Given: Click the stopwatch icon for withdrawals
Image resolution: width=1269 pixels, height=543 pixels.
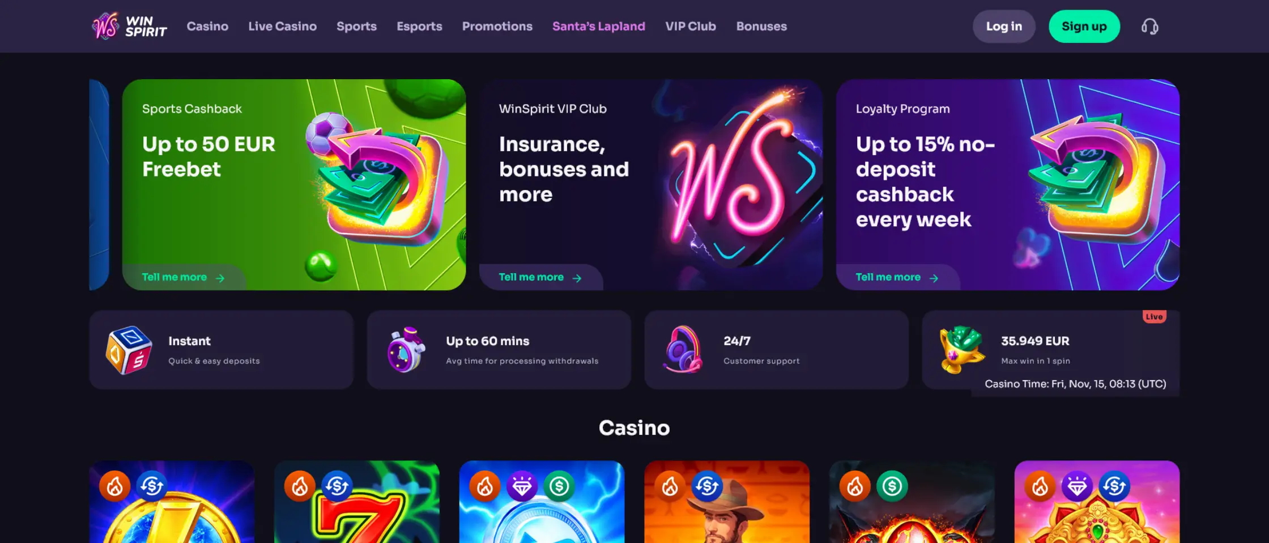Looking at the screenshot, I should [x=406, y=350].
